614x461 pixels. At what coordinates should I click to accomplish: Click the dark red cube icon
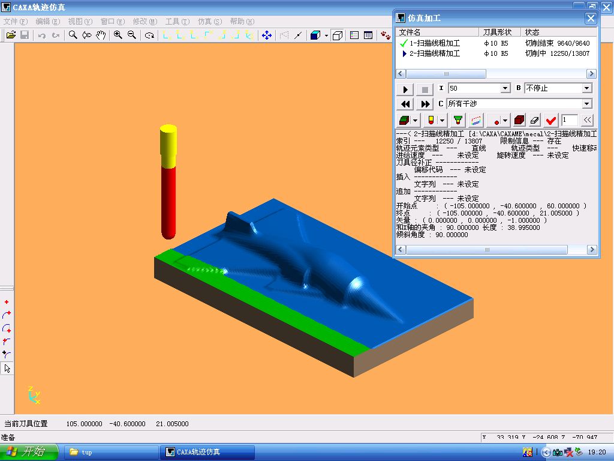[x=519, y=120]
